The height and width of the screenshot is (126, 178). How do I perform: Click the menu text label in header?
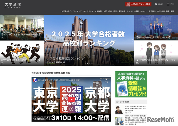(172, 4)
